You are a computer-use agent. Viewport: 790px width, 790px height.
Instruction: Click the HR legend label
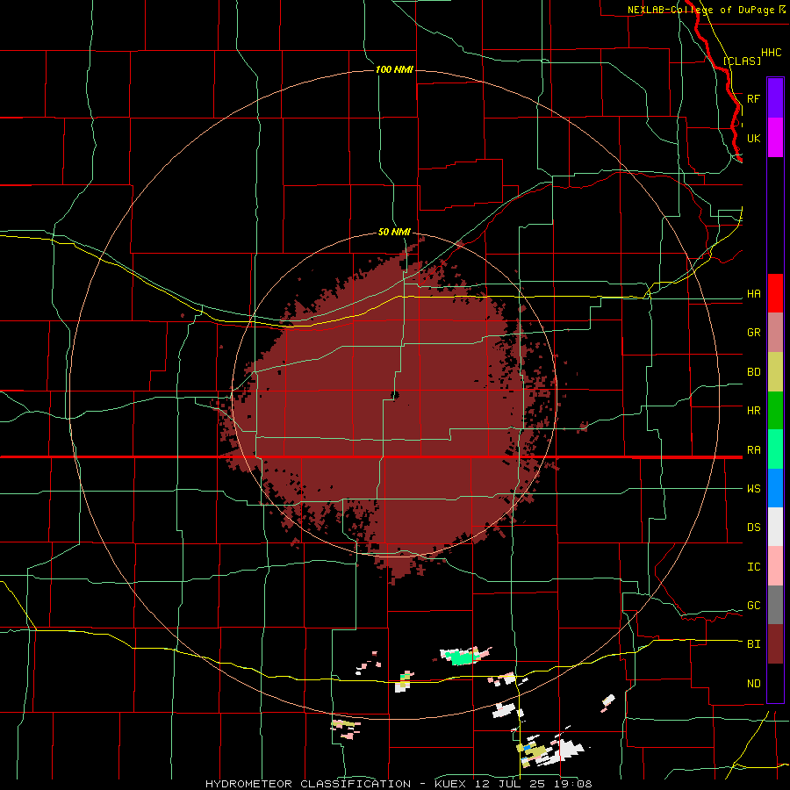point(753,411)
